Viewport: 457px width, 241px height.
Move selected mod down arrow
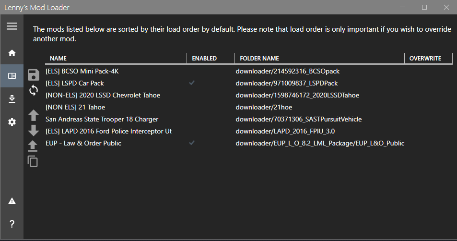click(34, 130)
